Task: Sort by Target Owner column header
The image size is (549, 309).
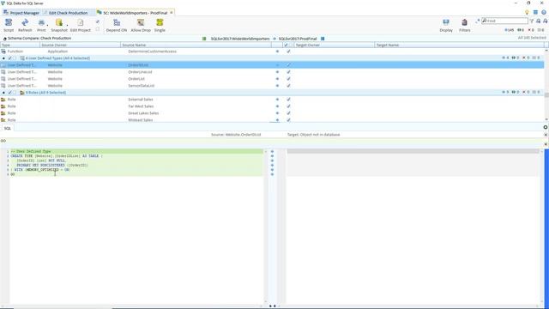Action: [x=334, y=45]
